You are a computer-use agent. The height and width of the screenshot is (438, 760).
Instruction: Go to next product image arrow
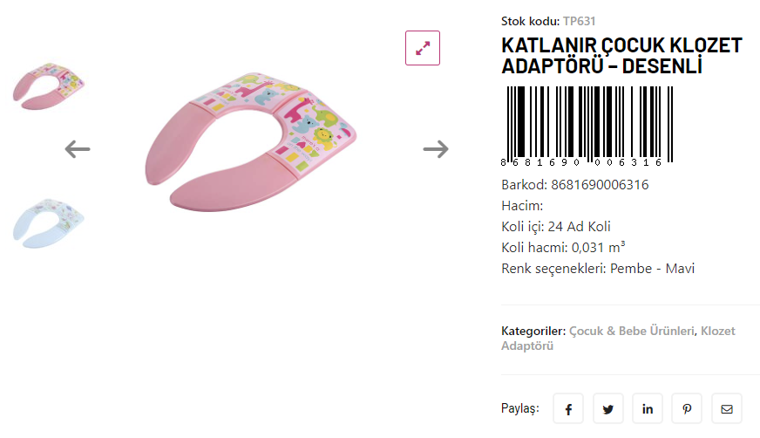click(x=436, y=149)
